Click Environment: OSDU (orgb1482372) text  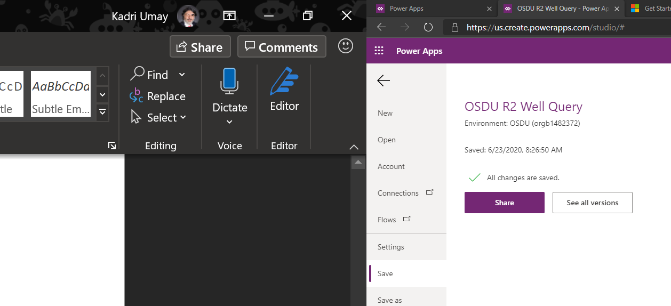(522, 123)
